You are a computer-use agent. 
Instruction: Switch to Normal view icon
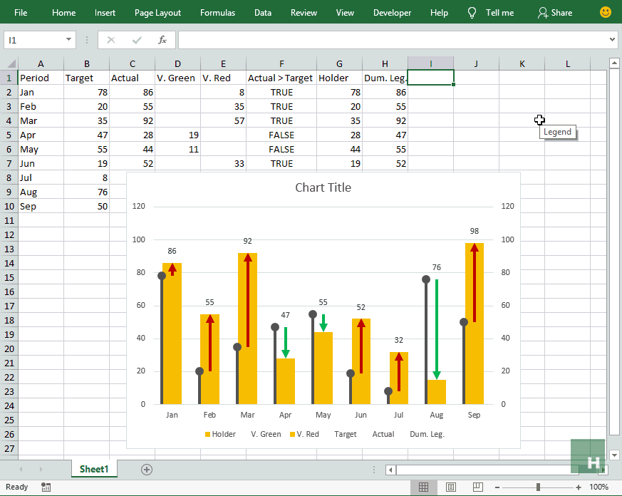point(423,487)
